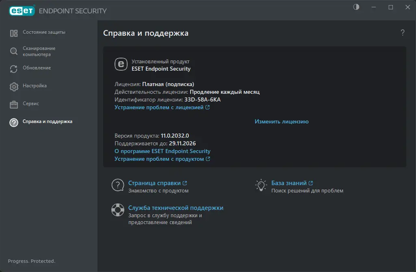Click Изменить лицензию link

(282, 121)
